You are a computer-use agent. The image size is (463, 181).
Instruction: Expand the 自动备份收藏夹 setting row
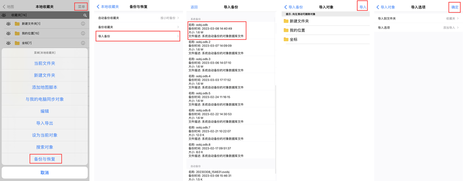[x=138, y=18]
